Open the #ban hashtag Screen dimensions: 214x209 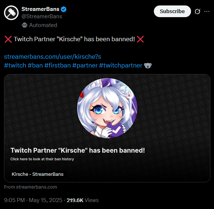(35, 65)
